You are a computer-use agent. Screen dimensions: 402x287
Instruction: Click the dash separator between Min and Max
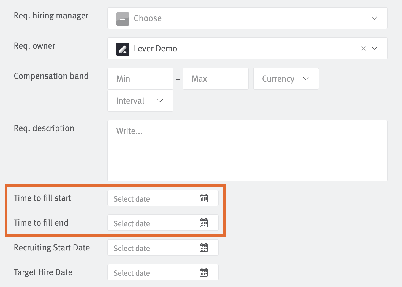(178, 79)
